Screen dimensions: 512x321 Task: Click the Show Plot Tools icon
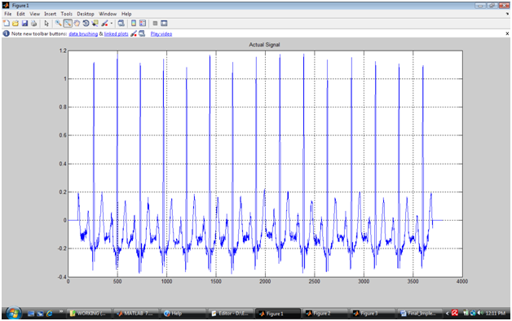[164, 23]
